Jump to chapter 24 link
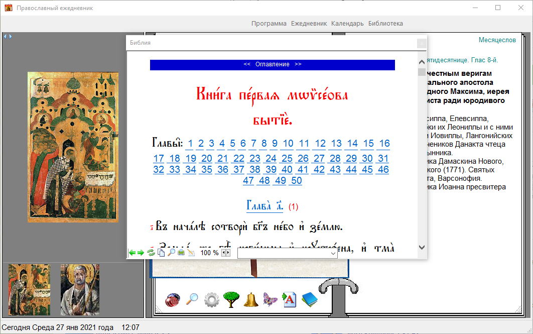533x334 pixels. 271,159
